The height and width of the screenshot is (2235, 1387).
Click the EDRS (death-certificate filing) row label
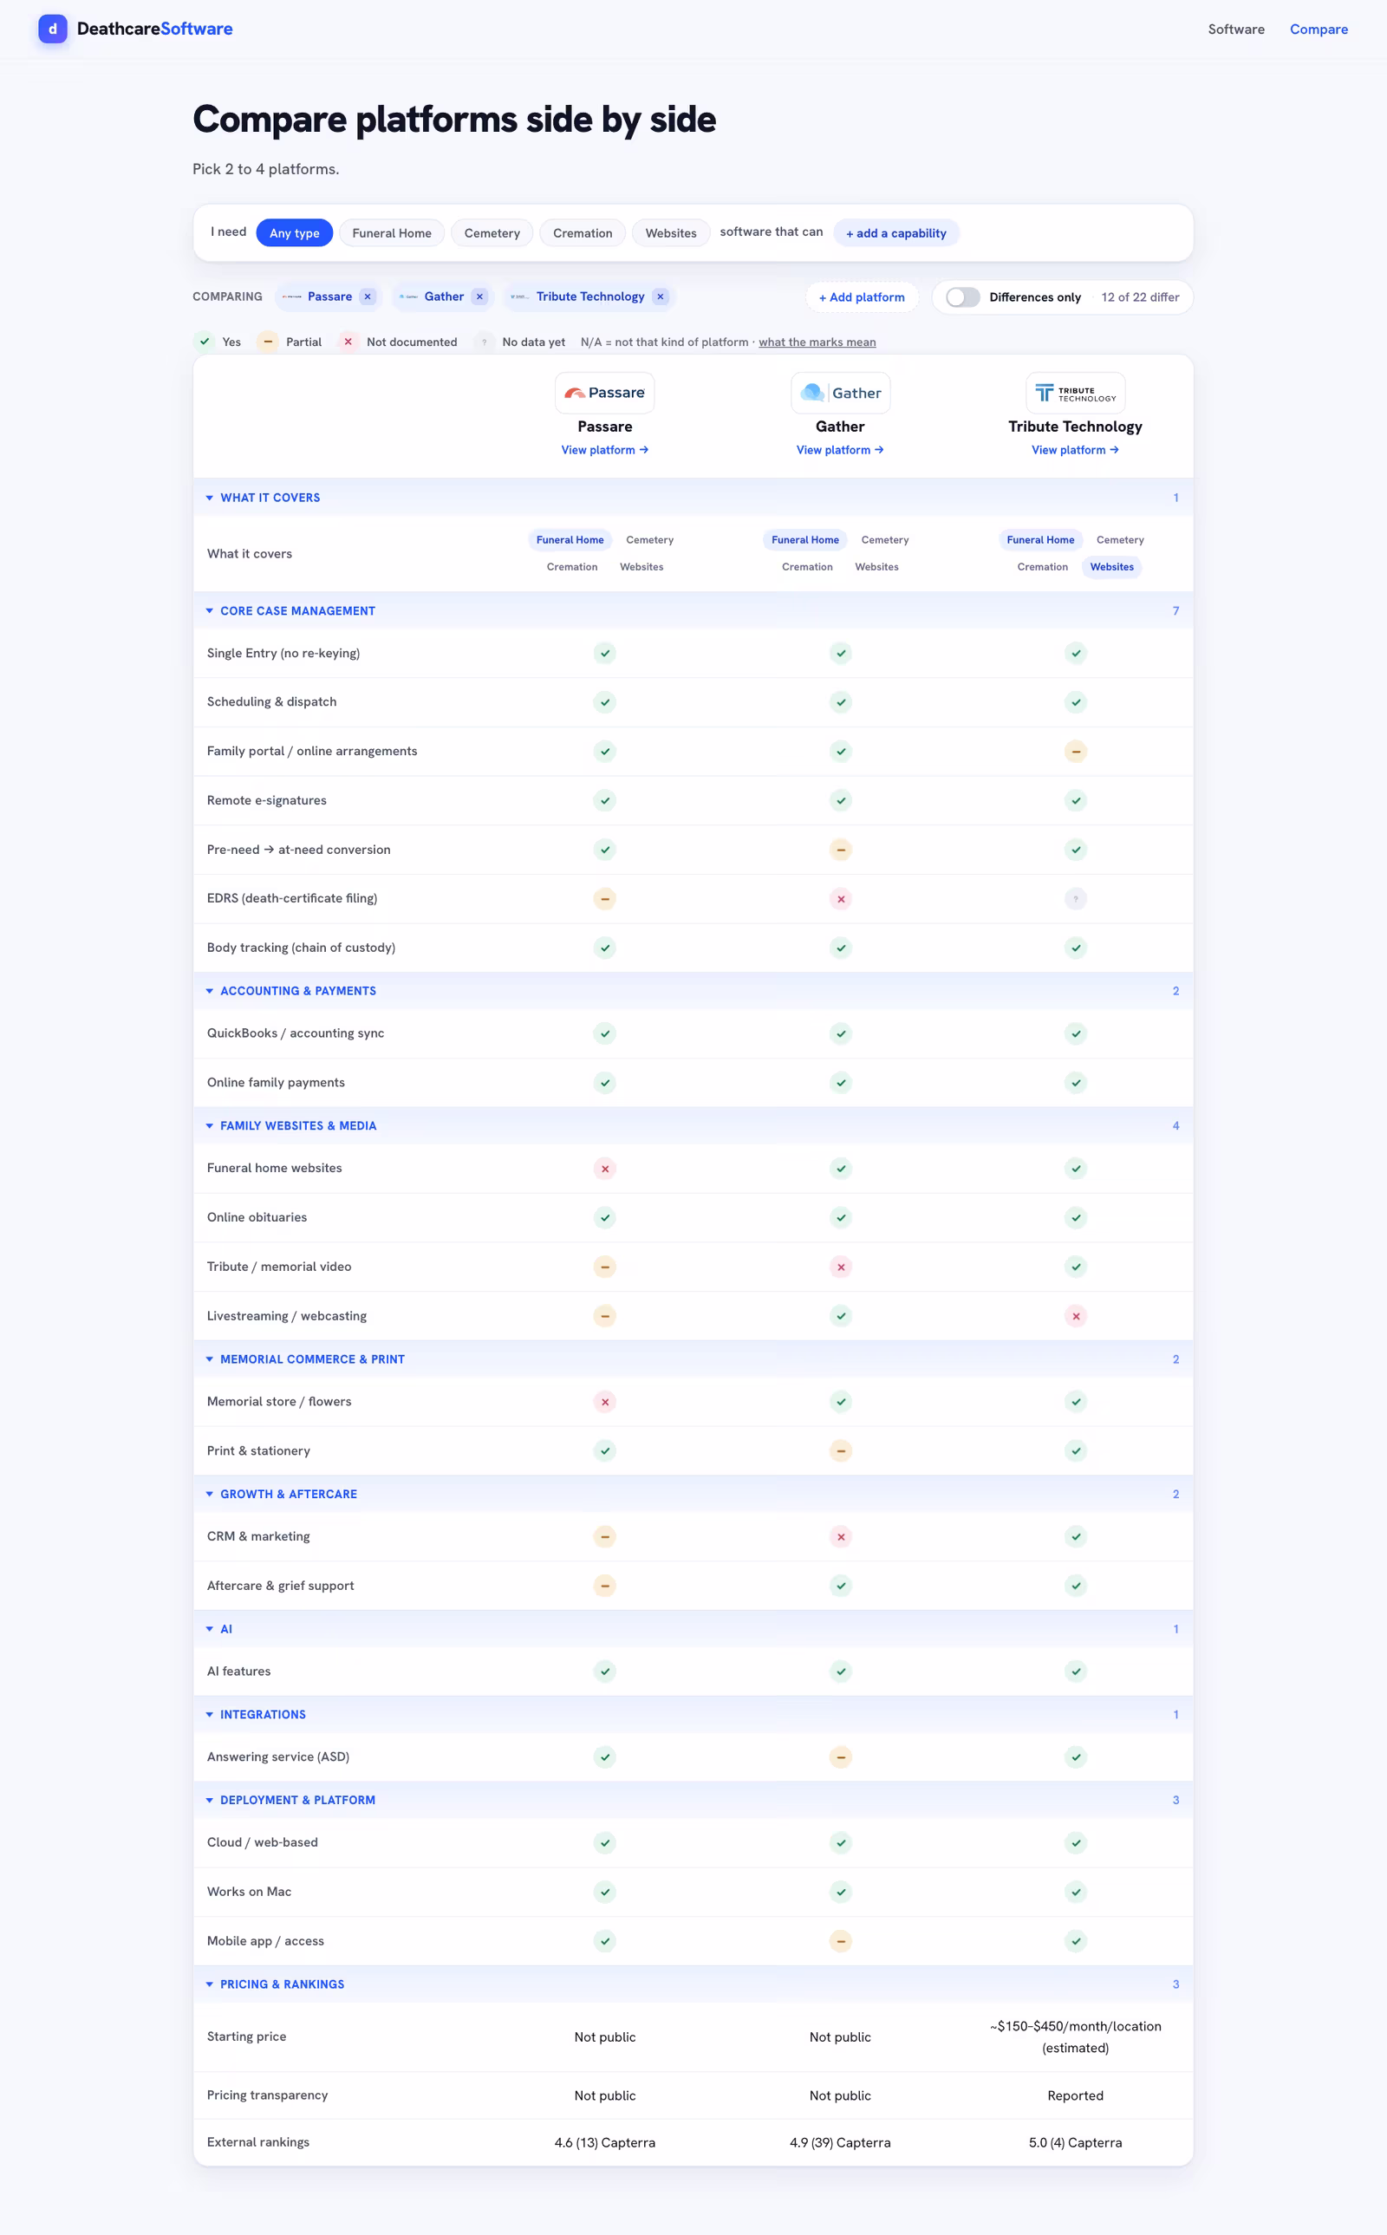coord(292,898)
